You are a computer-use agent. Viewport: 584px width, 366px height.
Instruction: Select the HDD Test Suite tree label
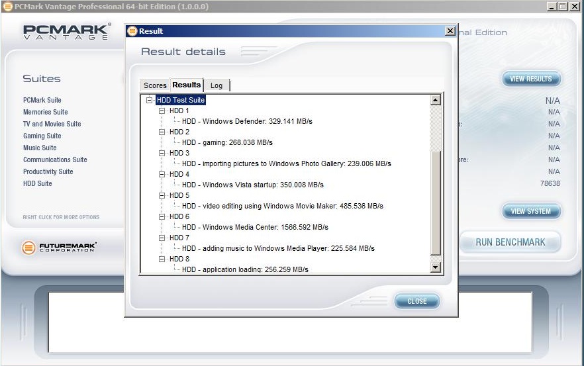181,100
